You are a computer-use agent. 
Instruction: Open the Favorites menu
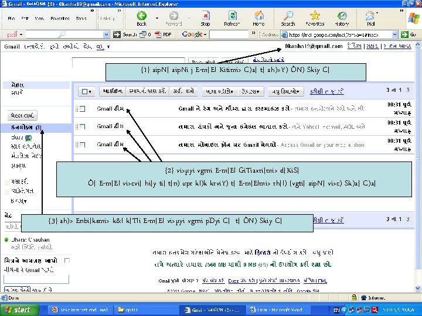click(60, 18)
